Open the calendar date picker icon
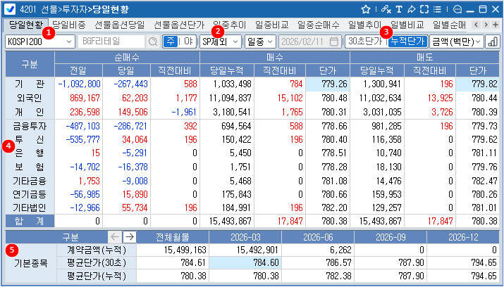Screen dimensions: 504x287 point(335,42)
